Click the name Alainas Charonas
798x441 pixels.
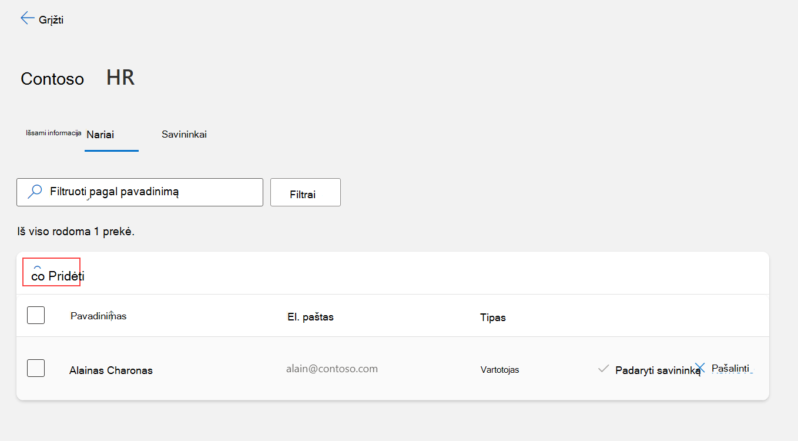click(x=111, y=370)
